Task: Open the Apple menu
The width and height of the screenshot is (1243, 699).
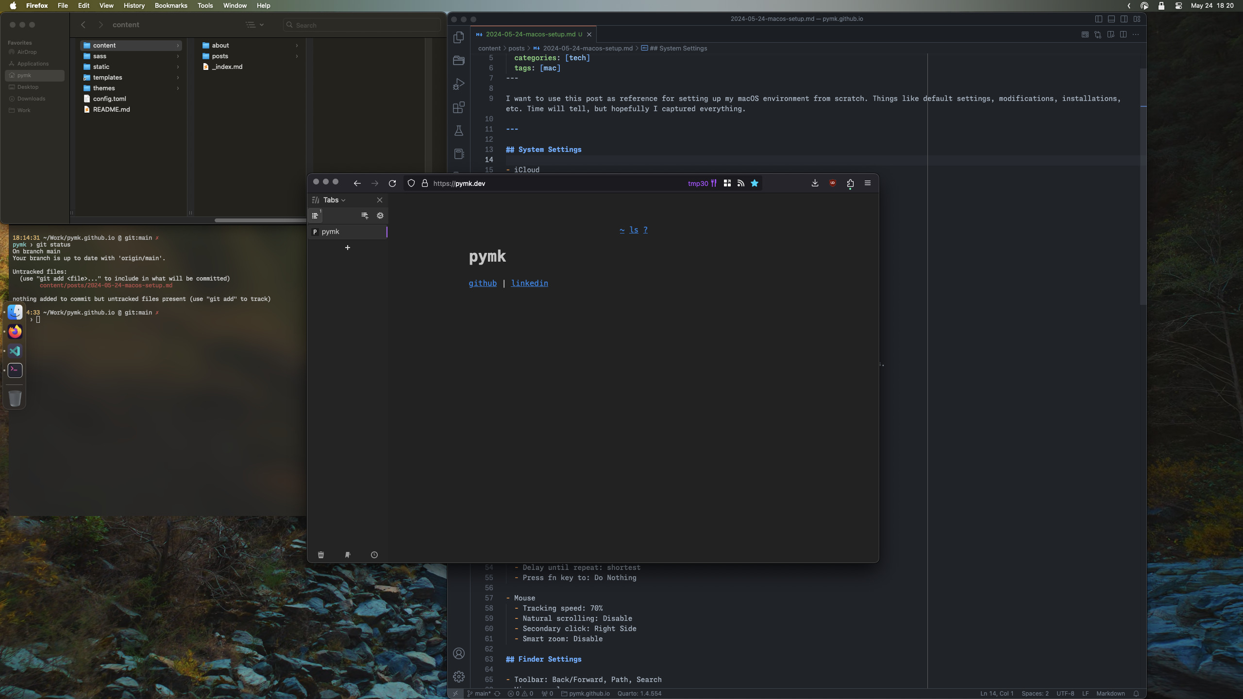Action: pos(13,5)
